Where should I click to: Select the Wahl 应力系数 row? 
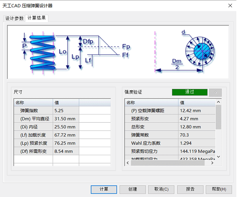tap(170, 143)
